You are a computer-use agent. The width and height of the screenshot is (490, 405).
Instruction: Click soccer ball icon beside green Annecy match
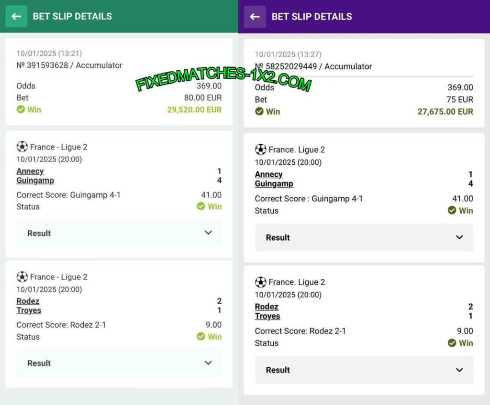coord(22,147)
